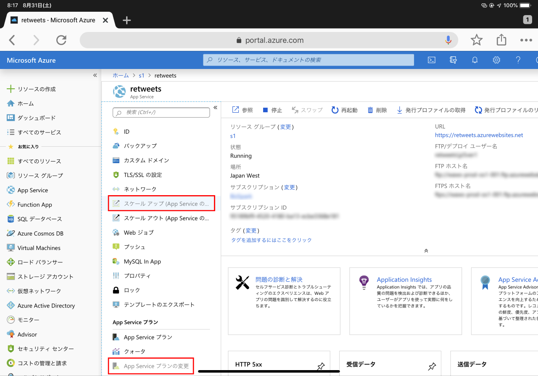Open portal settings gear icon
This screenshot has width=538, height=376.
[x=496, y=60]
